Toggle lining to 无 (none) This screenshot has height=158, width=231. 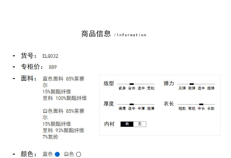click(140, 124)
